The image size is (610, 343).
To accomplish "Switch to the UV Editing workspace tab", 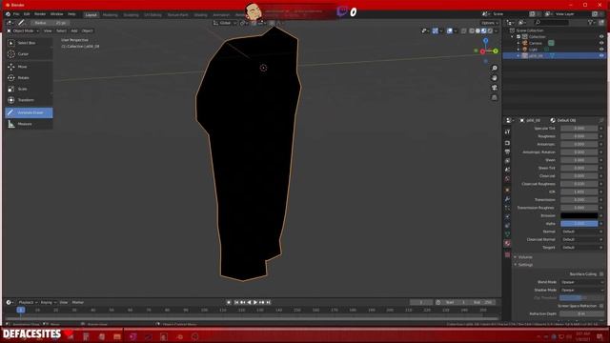I will (152, 15).
